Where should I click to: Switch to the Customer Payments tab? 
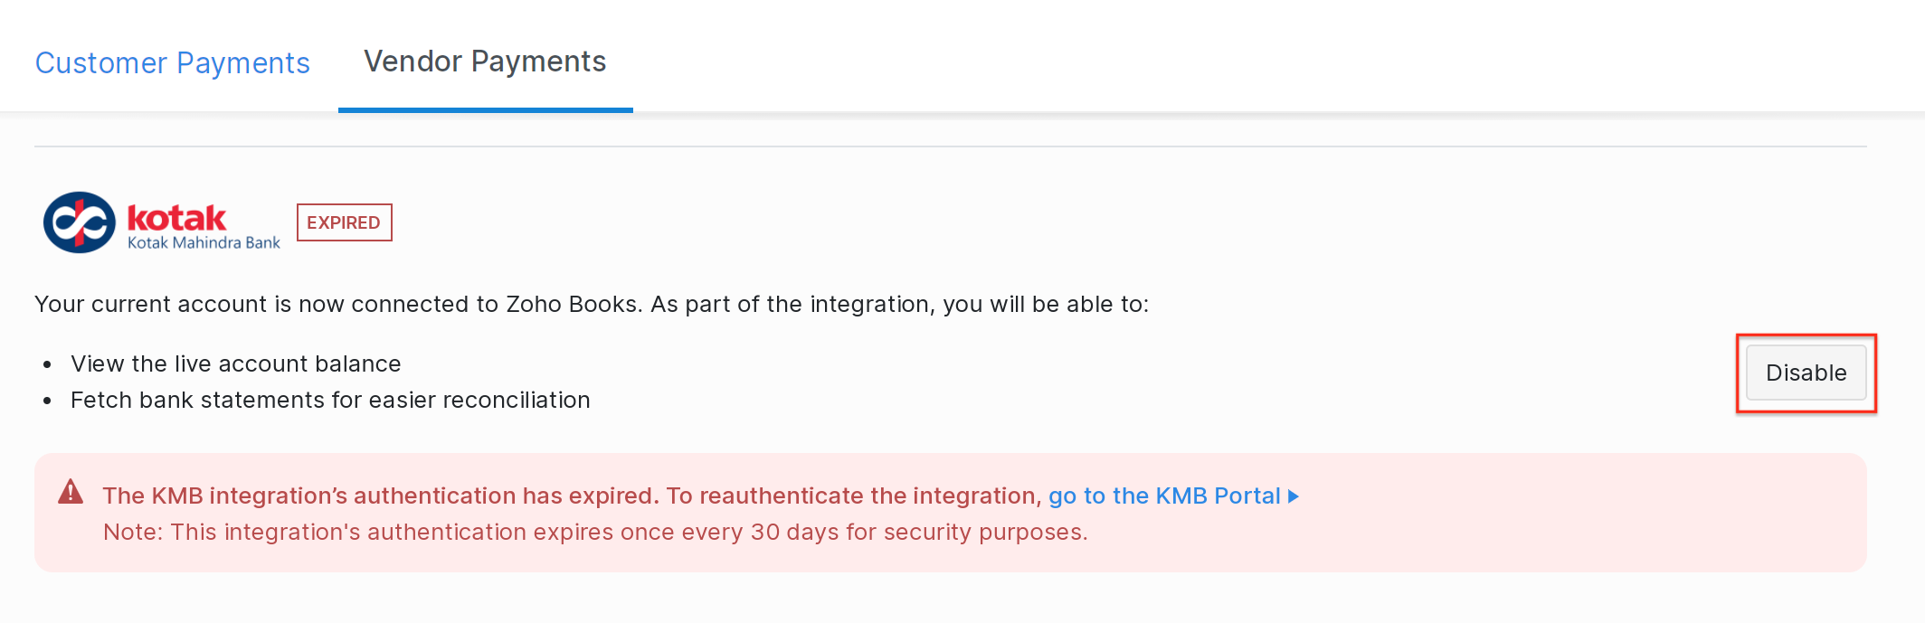172,63
